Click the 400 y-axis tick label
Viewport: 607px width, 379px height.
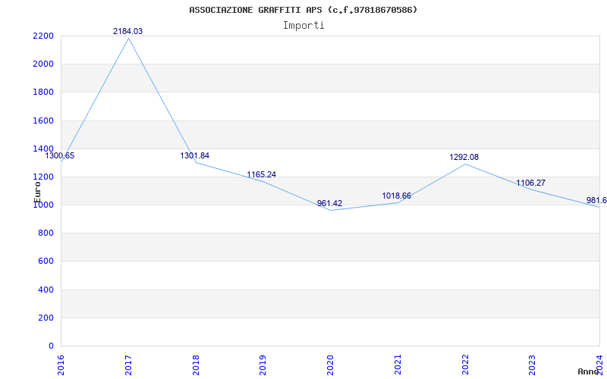(46, 290)
